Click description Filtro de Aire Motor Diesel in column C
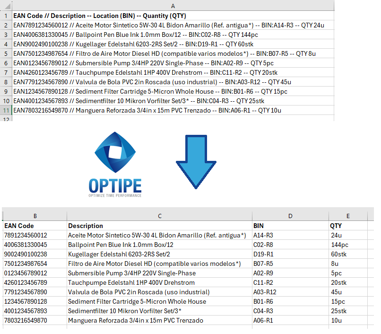Viewport: 381px width, 334px height. pos(160,264)
